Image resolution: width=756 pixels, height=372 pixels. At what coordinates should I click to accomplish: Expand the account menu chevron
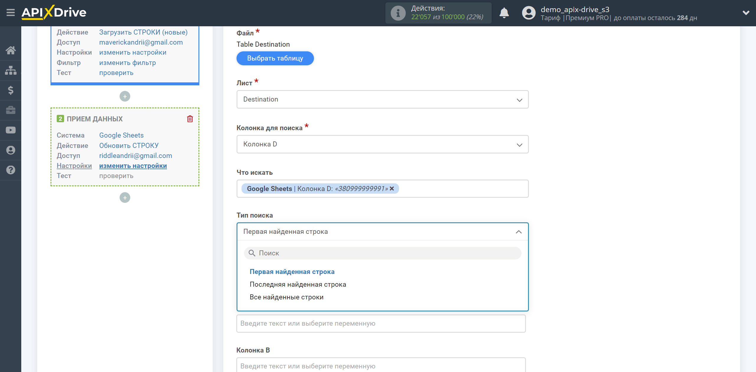(x=746, y=13)
